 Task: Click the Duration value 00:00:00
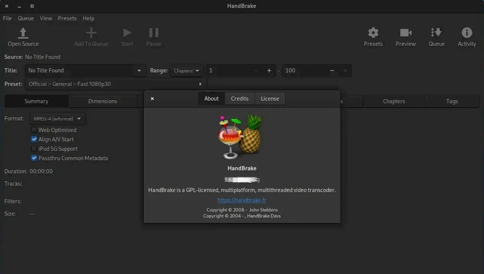tap(41, 171)
